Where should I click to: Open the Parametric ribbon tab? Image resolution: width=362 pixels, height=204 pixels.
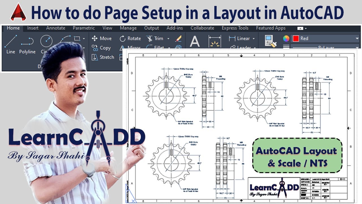point(84,28)
